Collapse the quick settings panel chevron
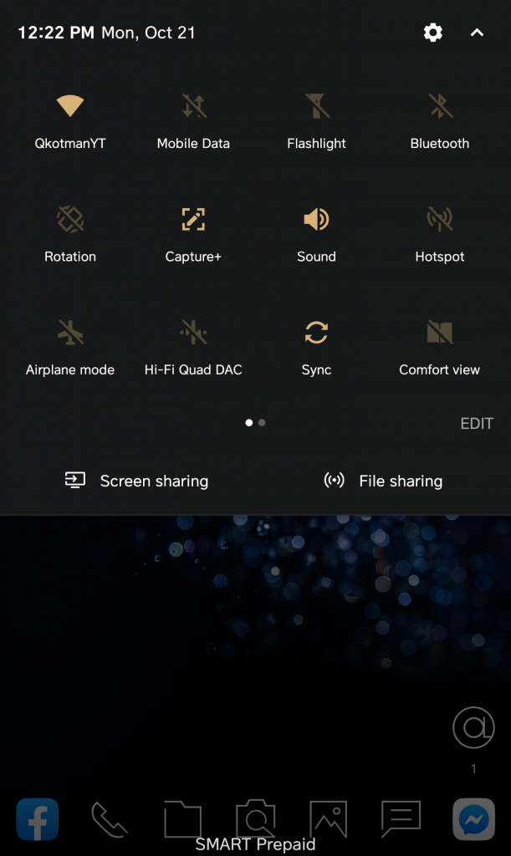 (477, 33)
